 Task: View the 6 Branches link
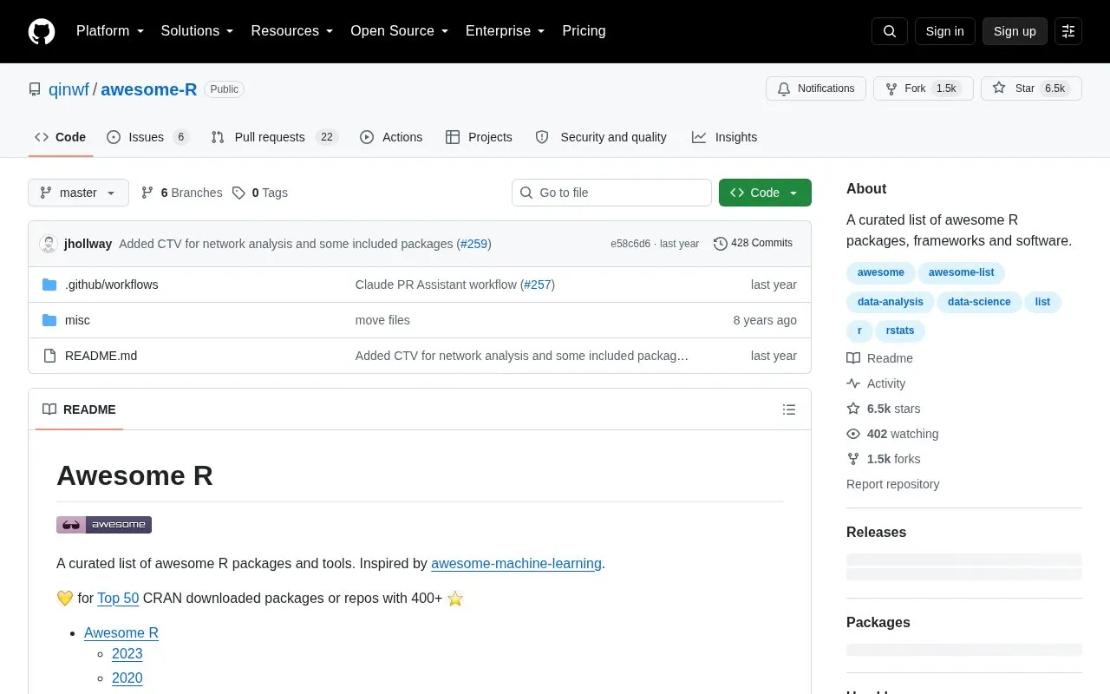pyautogui.click(x=181, y=193)
